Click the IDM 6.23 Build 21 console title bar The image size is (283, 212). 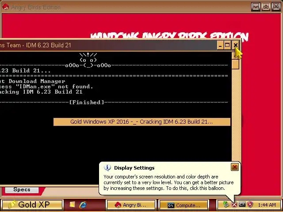(108, 45)
